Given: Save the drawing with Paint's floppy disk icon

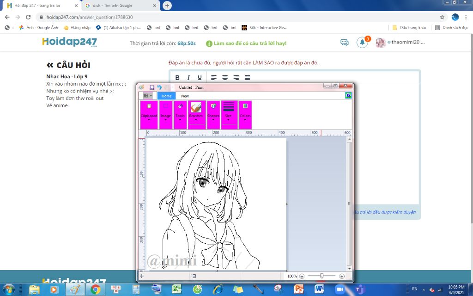Looking at the screenshot, I should (x=152, y=87).
